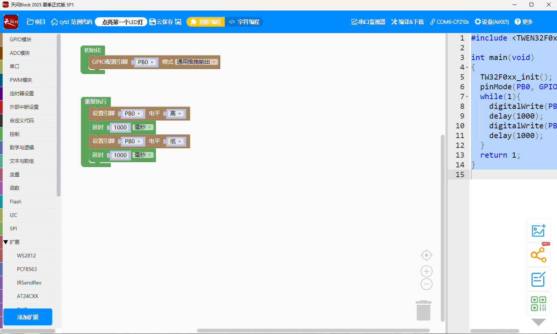Zoom in the block workspace
557x334 pixels.
pos(426,271)
